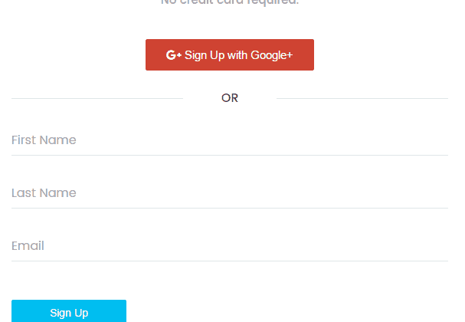
Task: Click the divider line right of OR
Action: (362, 98)
